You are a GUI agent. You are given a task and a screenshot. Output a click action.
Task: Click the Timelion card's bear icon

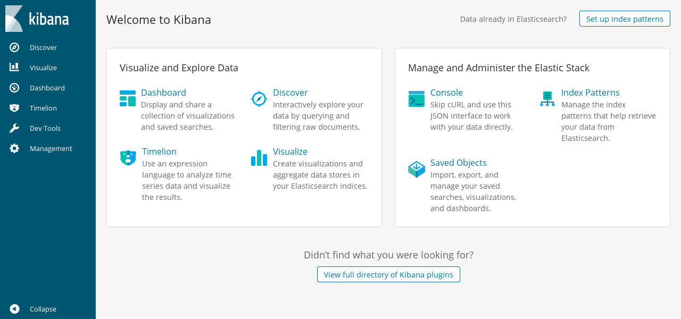click(x=128, y=157)
